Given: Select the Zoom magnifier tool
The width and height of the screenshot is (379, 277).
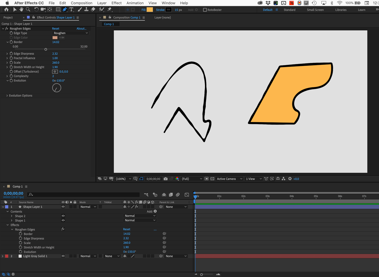Looking at the screenshot, I should tap(28, 9).
